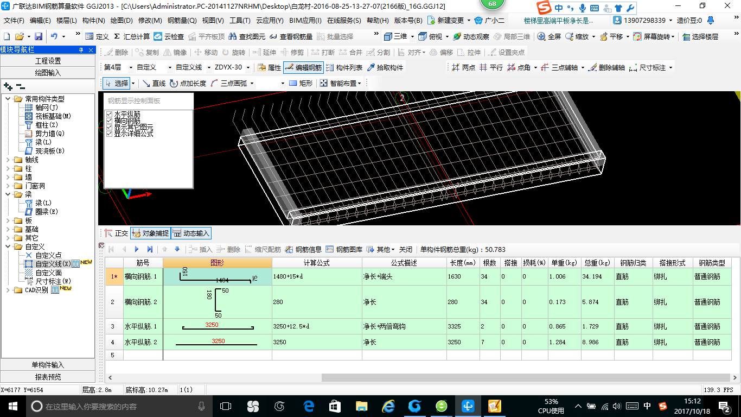Select 平移 pan tool
This screenshot has height=417, width=741.
pos(611,36)
